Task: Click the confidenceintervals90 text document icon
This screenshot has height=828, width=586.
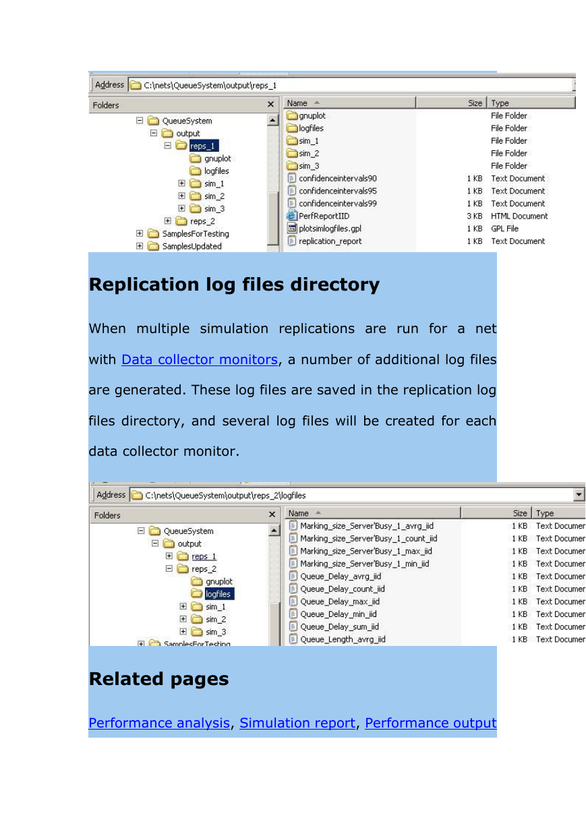Action: coord(292,179)
